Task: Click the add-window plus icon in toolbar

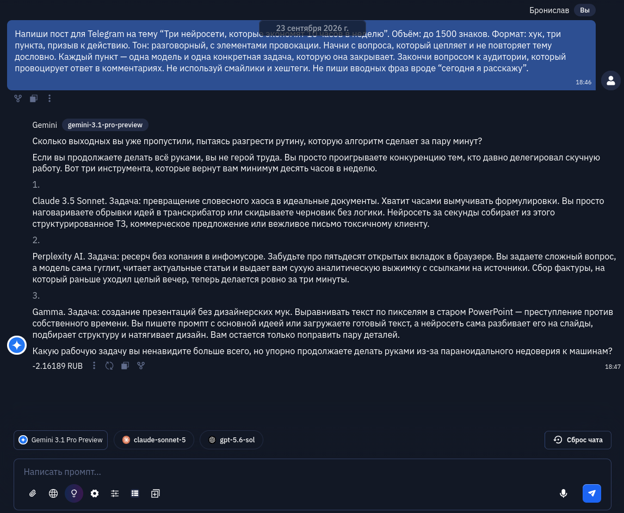Action: (156, 493)
